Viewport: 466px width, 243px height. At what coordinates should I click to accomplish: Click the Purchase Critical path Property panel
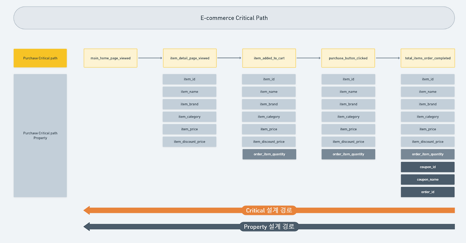[40, 135]
